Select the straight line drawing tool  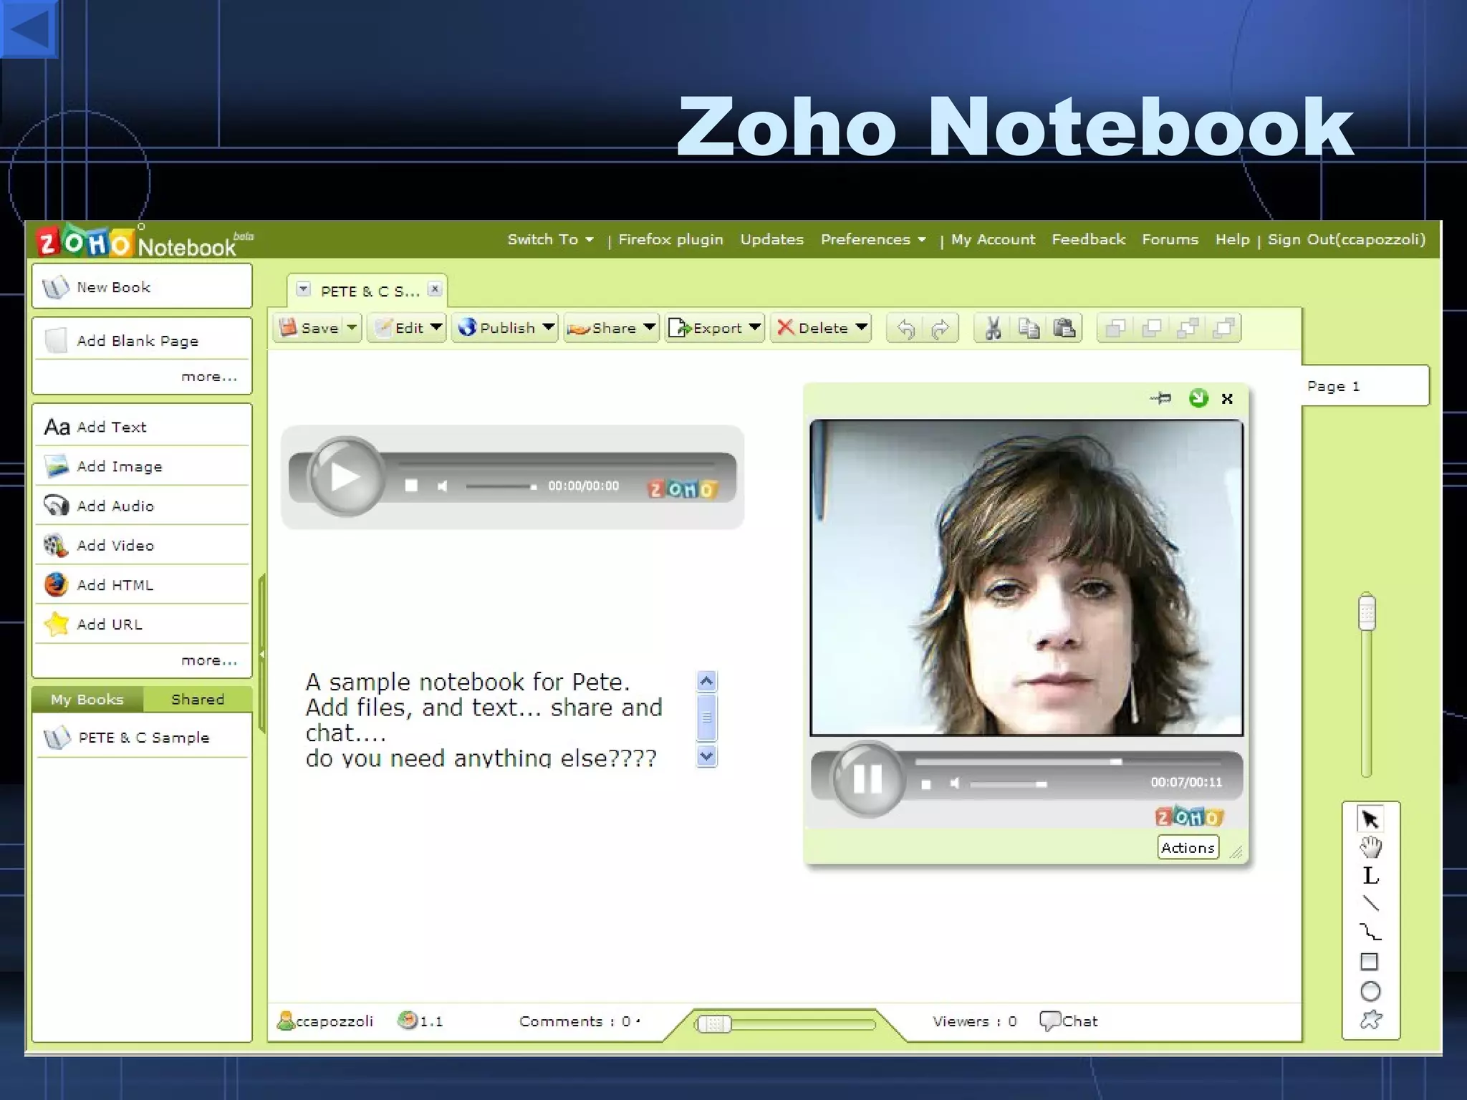click(1370, 904)
